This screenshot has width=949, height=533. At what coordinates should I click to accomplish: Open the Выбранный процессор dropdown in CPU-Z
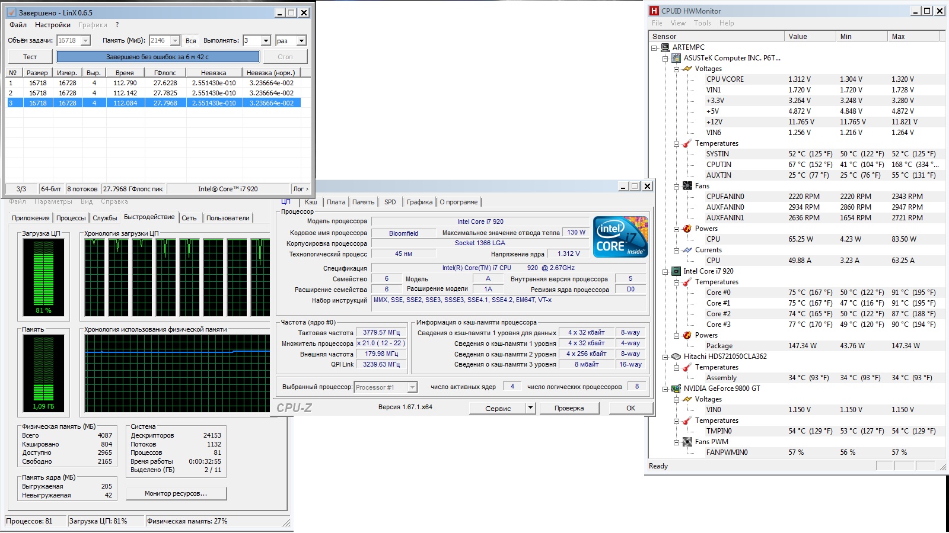point(412,387)
